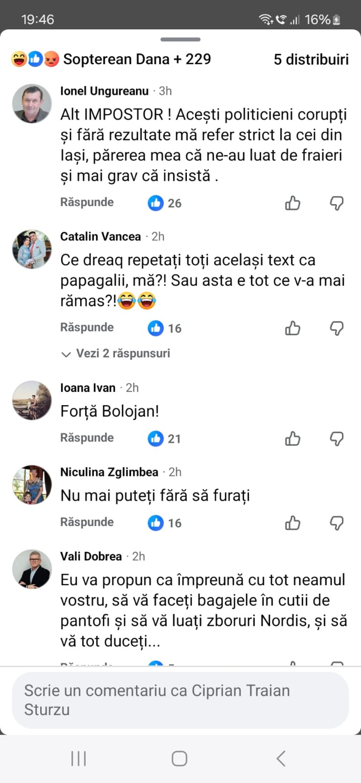Open the 26 likes count on Ionel's comment
Viewport: 361px width, 783px height.
click(165, 203)
